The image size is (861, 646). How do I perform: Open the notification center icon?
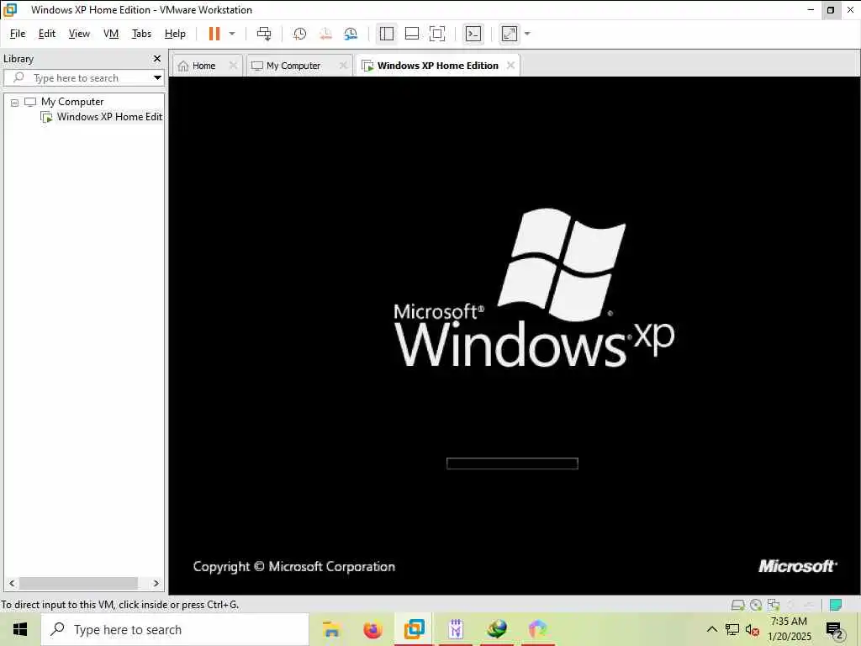tap(835, 630)
